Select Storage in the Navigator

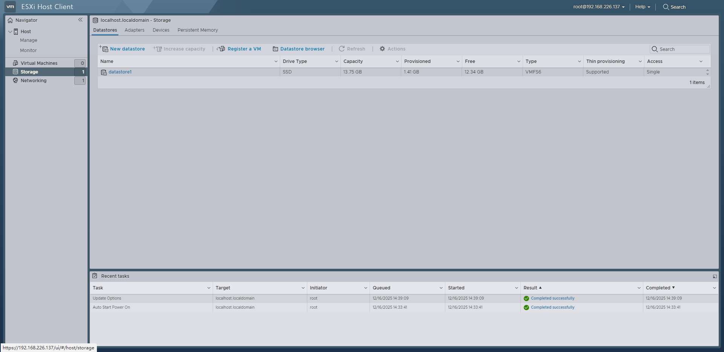[x=29, y=72]
